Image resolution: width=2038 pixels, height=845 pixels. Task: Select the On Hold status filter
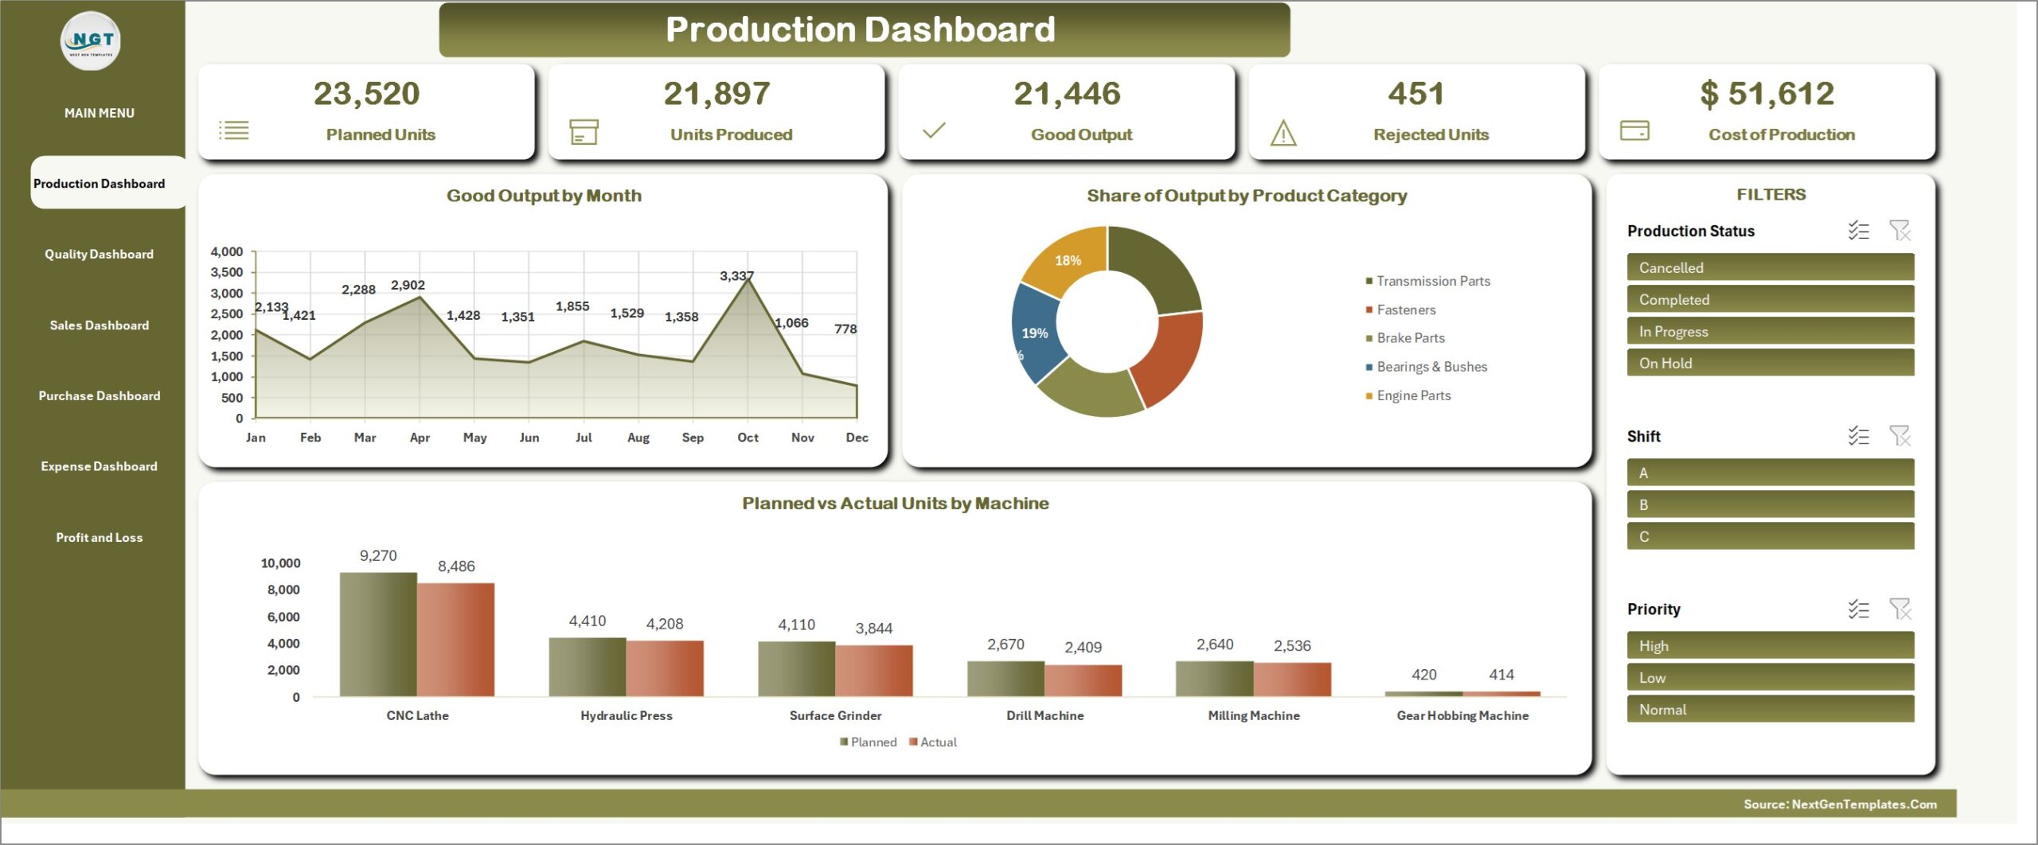click(1771, 363)
